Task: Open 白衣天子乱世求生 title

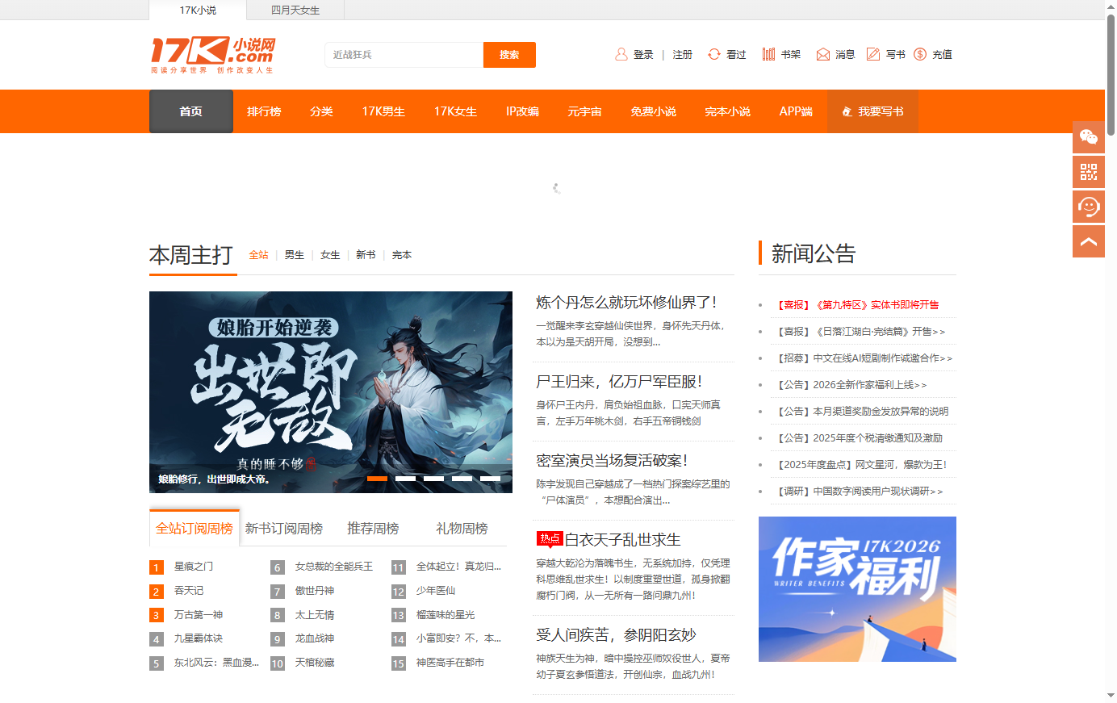Action: [x=622, y=540]
